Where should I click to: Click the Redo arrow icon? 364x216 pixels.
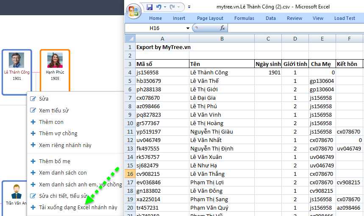click(x=172, y=7)
